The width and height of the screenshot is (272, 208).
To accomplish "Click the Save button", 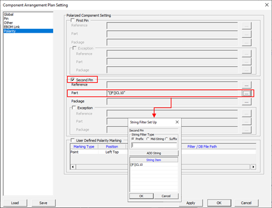I will coord(43,203).
